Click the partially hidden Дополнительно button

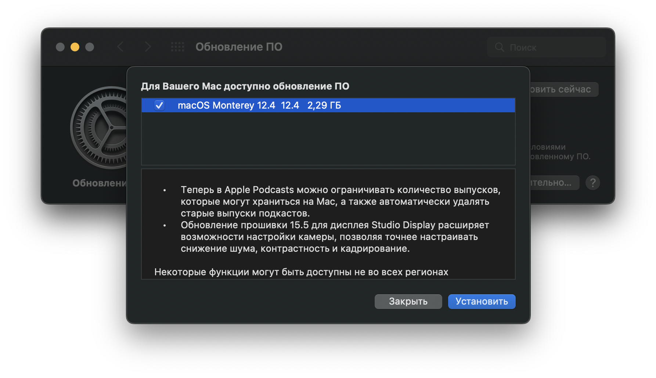click(x=554, y=183)
